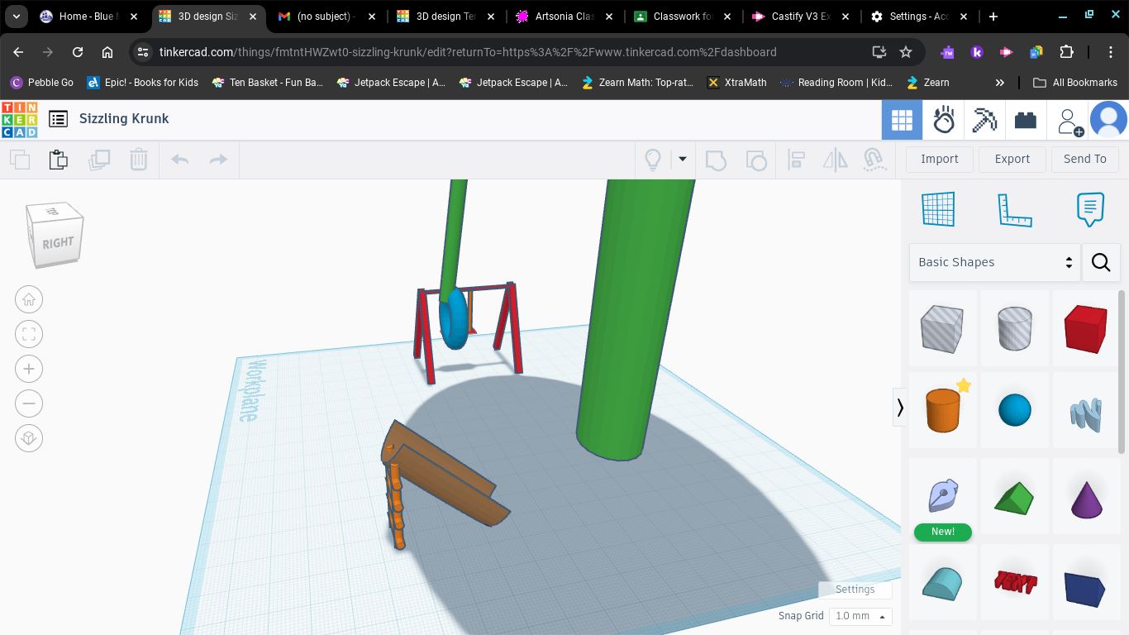This screenshot has height=635, width=1129.
Task: Switch to the Classwork browser tab
Action: click(x=683, y=17)
